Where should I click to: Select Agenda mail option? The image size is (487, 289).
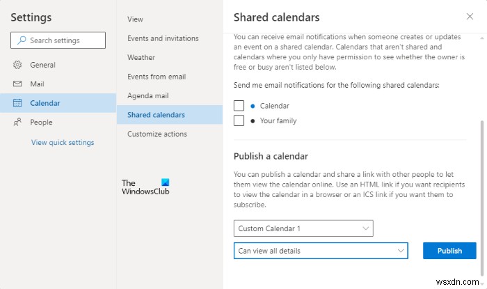148,95
